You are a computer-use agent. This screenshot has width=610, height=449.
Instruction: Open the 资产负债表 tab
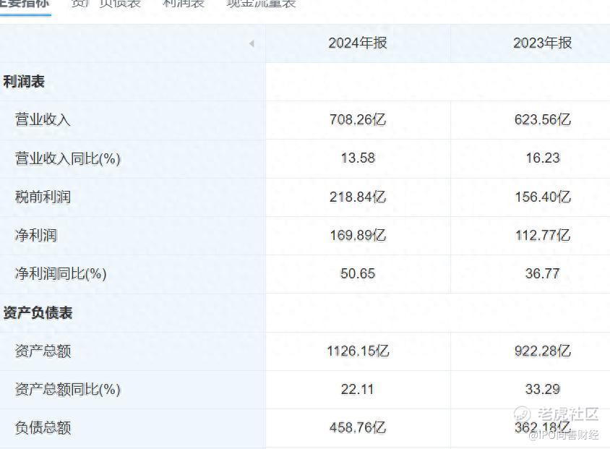(106, 4)
